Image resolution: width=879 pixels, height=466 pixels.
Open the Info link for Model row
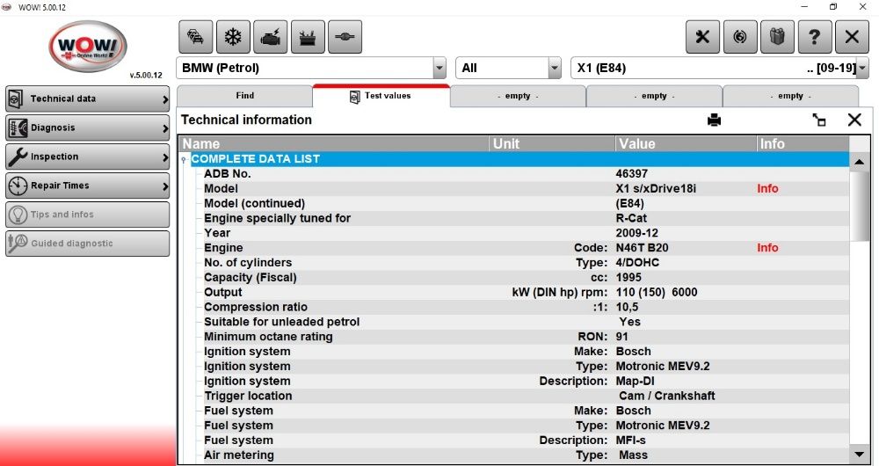[x=767, y=189]
